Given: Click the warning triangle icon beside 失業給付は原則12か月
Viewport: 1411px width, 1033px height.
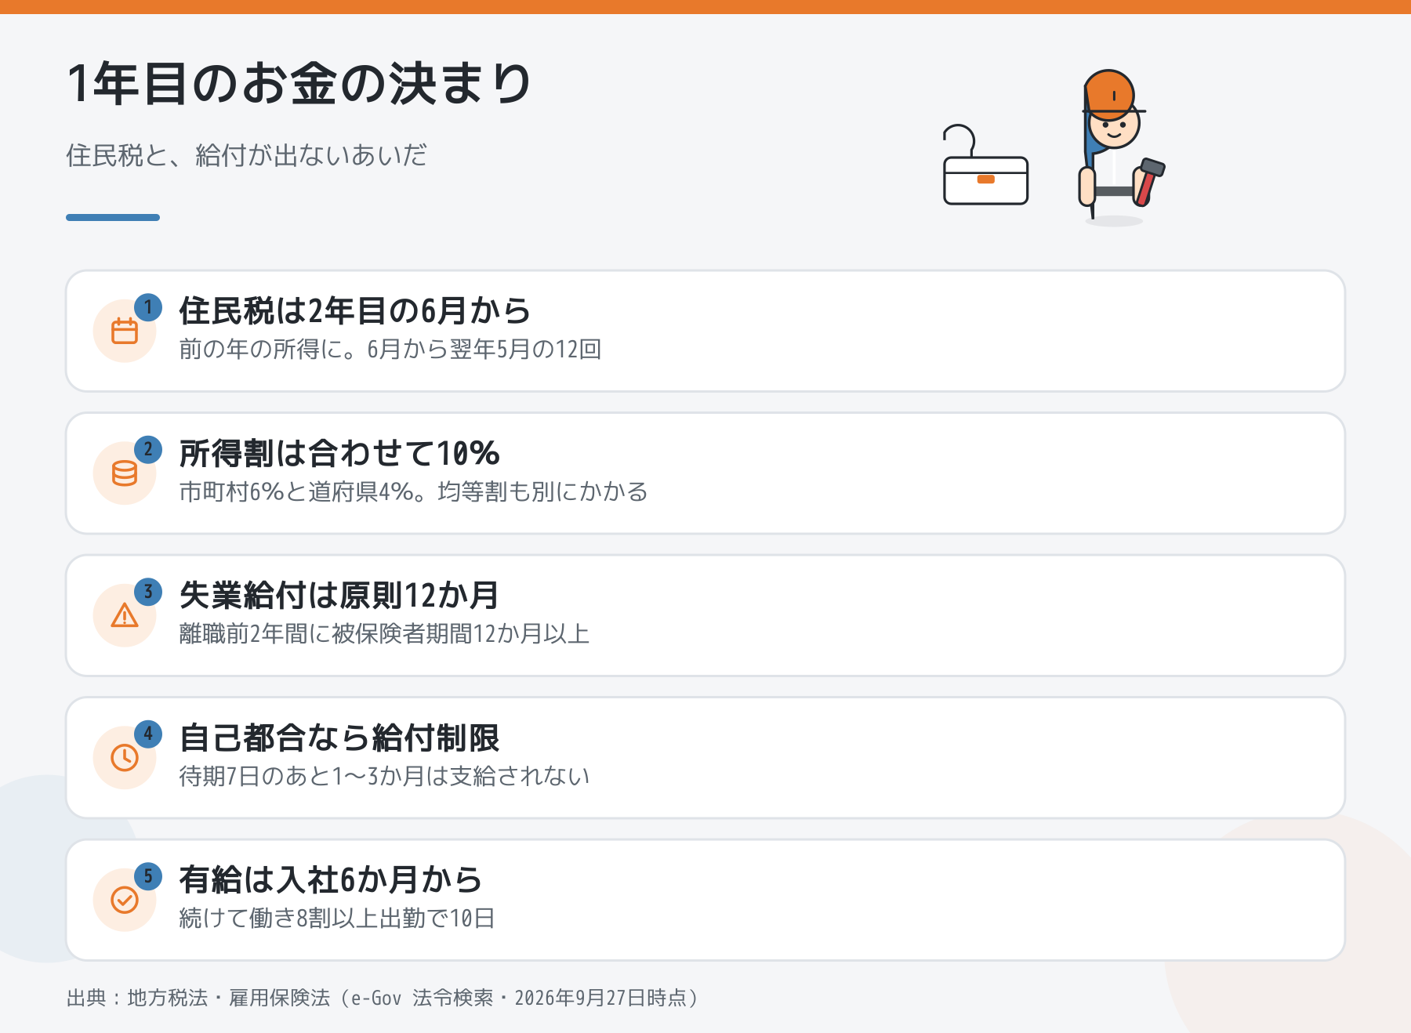Looking at the screenshot, I should tap(125, 615).
